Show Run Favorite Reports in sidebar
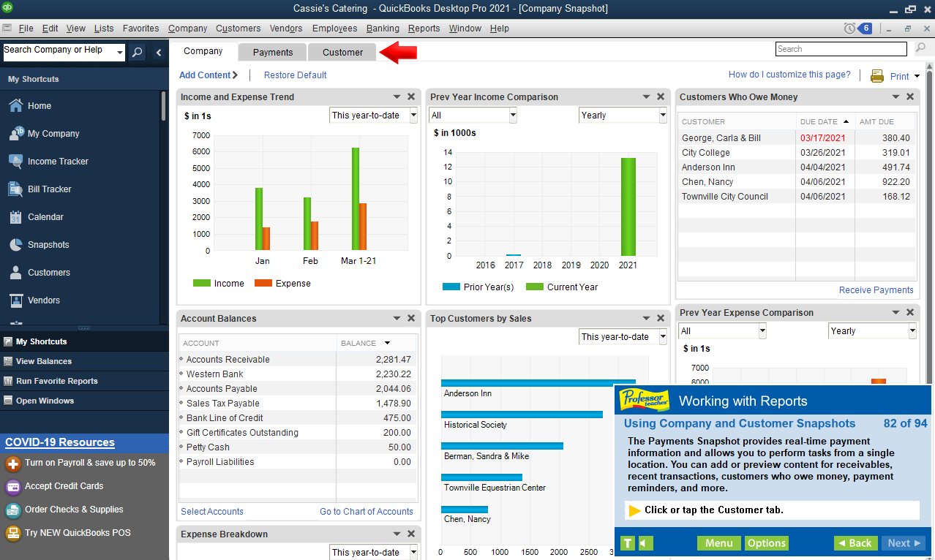Image resolution: width=935 pixels, height=560 pixels. 57,381
